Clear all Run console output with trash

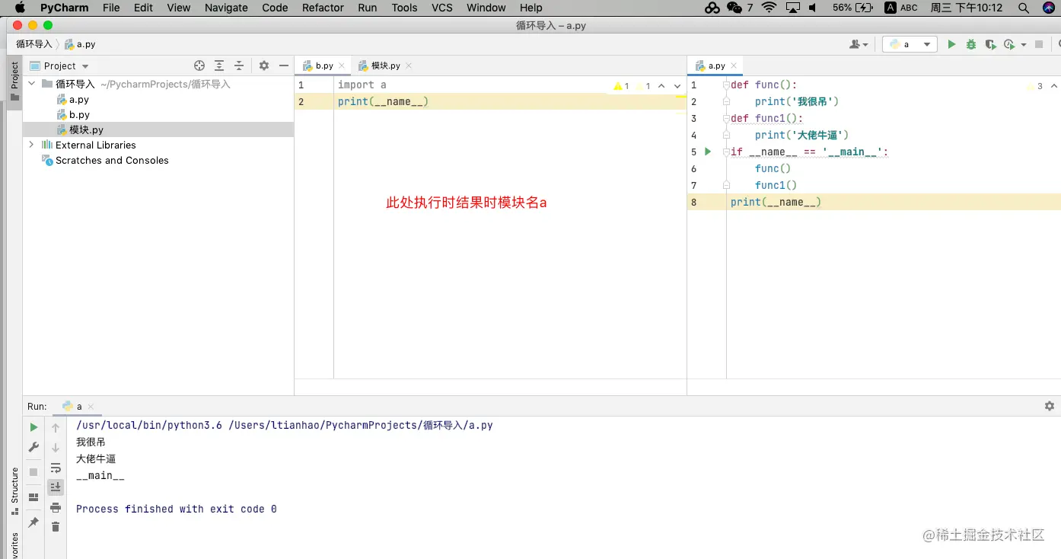click(x=56, y=527)
